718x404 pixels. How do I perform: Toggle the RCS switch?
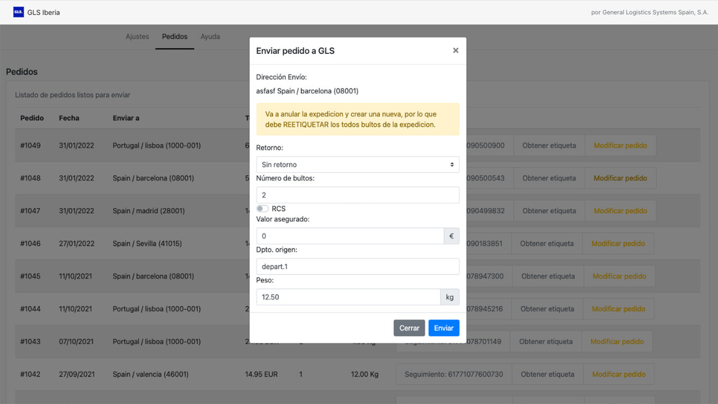coord(262,208)
